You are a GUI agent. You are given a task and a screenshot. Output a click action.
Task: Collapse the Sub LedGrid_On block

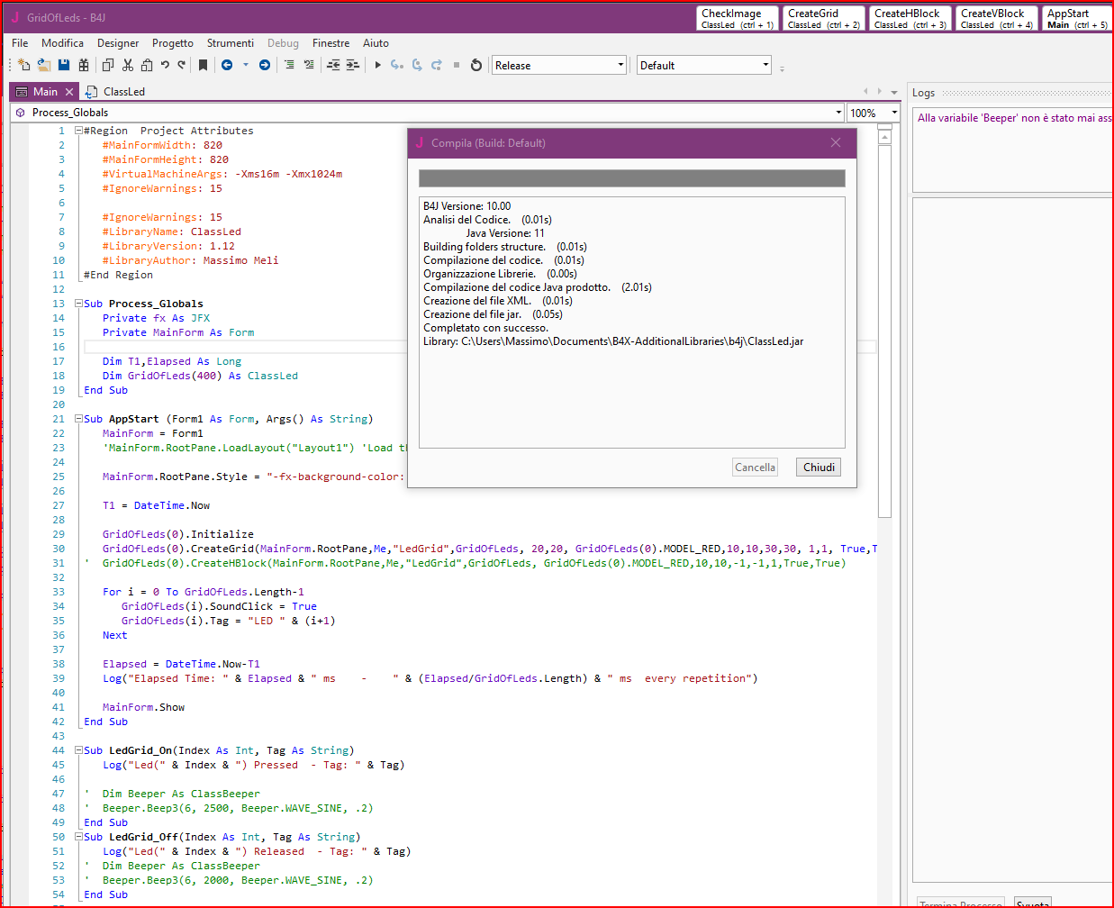(x=78, y=750)
